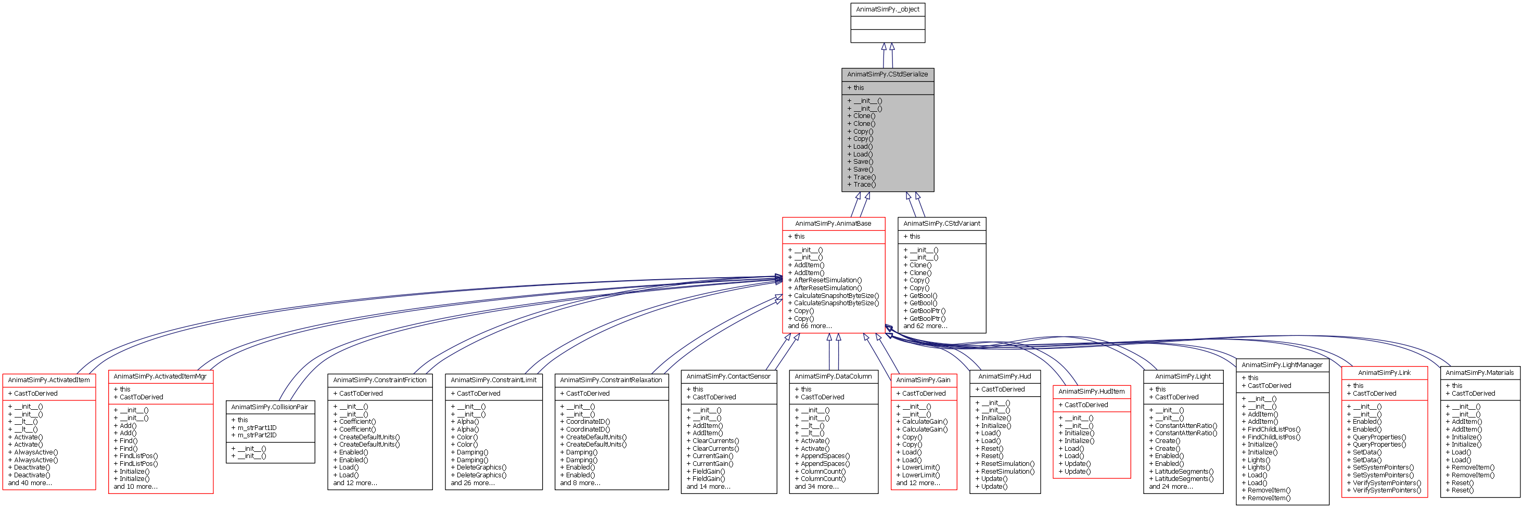This screenshot has height=508, width=1523.
Task: Open the AnimatSimPy.CStdSerialize class node
Action: (888, 130)
